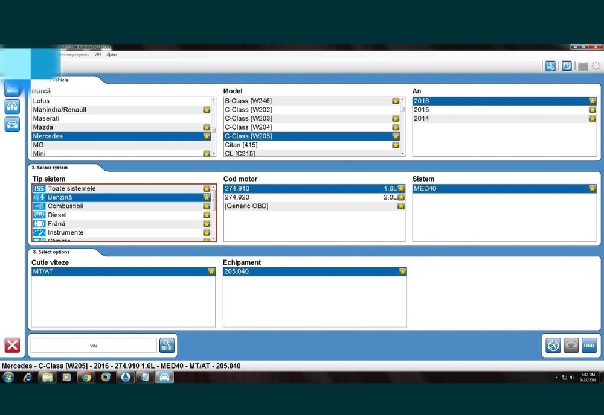Select CL [C215] model
The height and width of the screenshot is (415, 604).
[x=312, y=153]
